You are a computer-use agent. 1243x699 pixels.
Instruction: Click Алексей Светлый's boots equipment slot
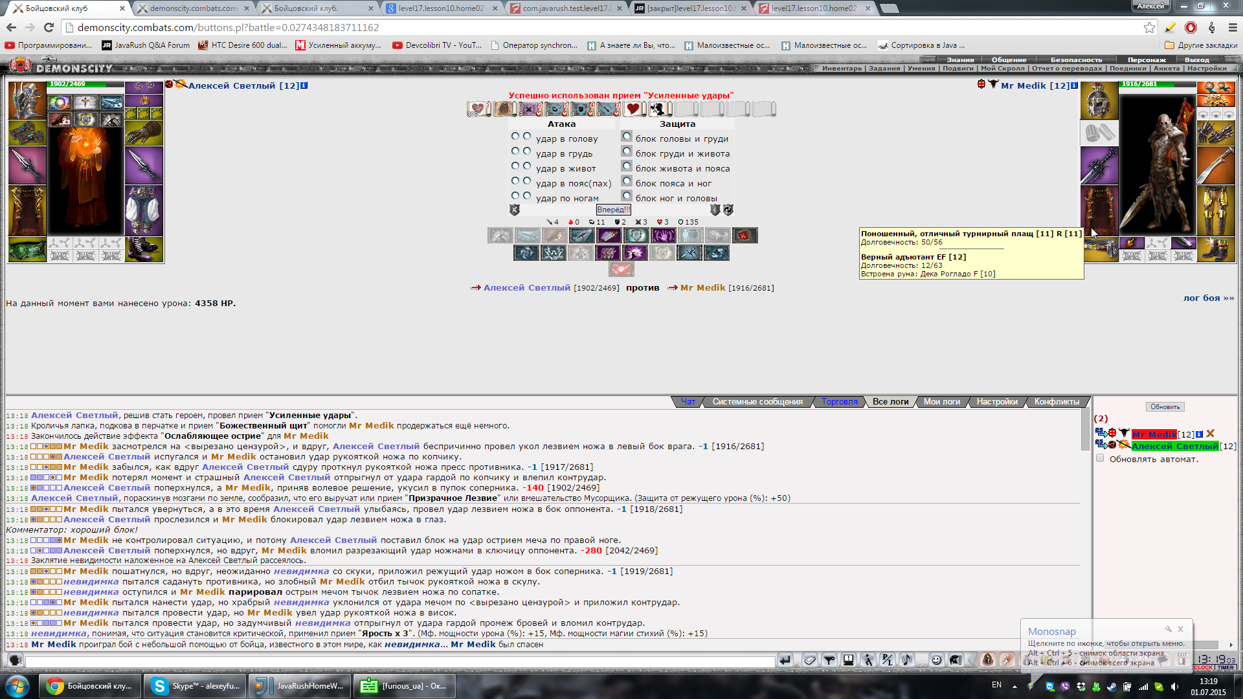point(144,249)
